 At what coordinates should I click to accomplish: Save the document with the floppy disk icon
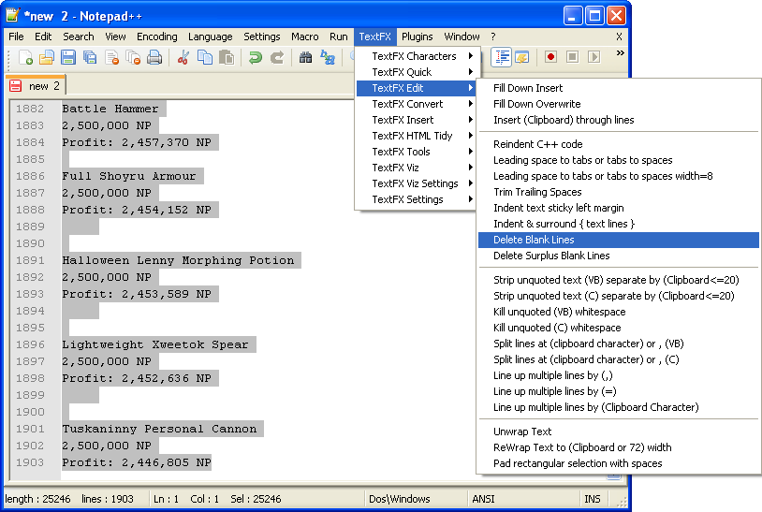(x=68, y=57)
